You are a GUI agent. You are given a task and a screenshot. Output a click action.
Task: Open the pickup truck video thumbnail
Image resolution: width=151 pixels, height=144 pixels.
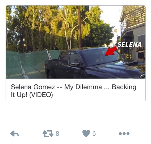[x=75, y=42]
